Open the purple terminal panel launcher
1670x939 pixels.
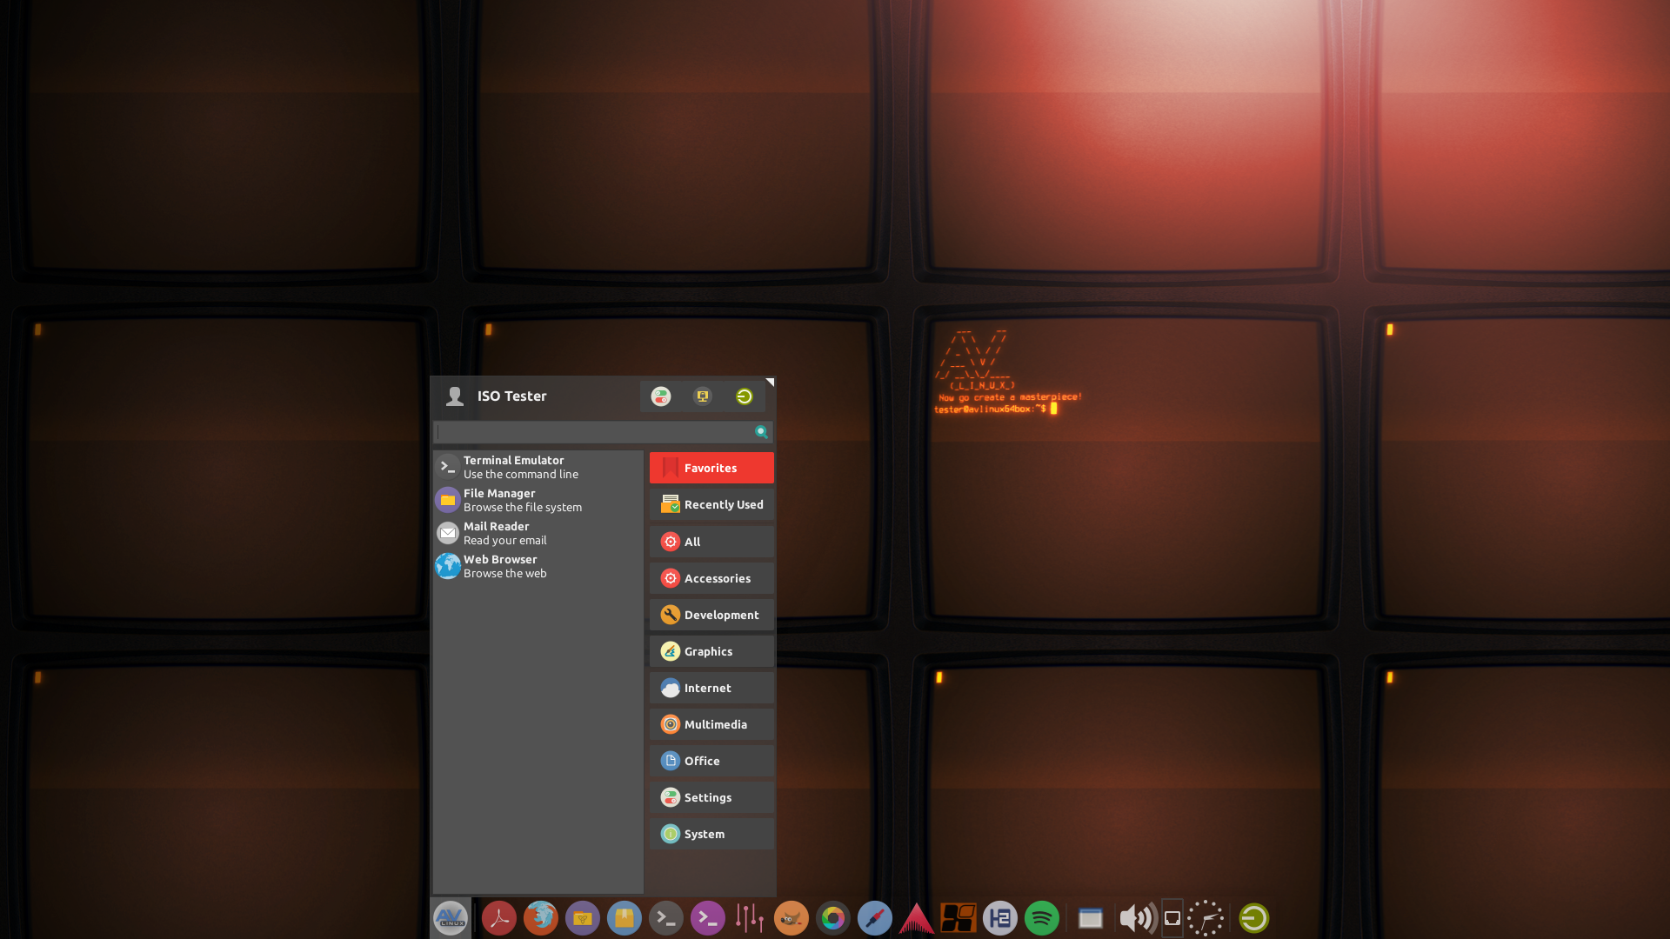(708, 918)
